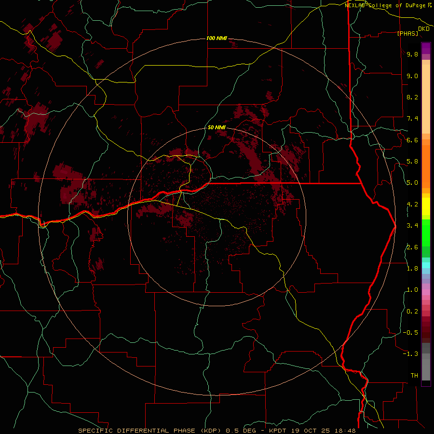Click the -1.3 value on the color scale
434x434 pixels.
410,354
